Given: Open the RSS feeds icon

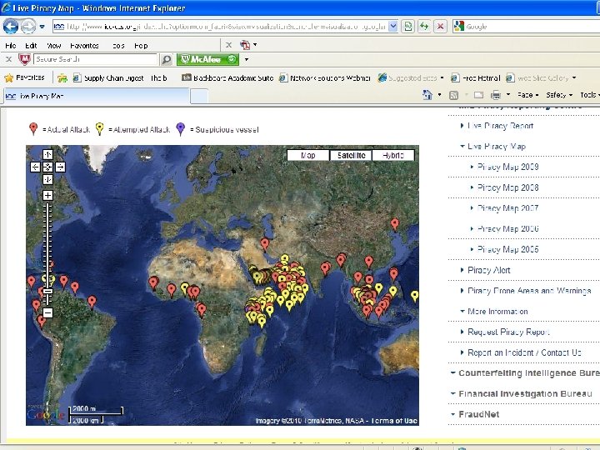Looking at the screenshot, I should (453, 95).
